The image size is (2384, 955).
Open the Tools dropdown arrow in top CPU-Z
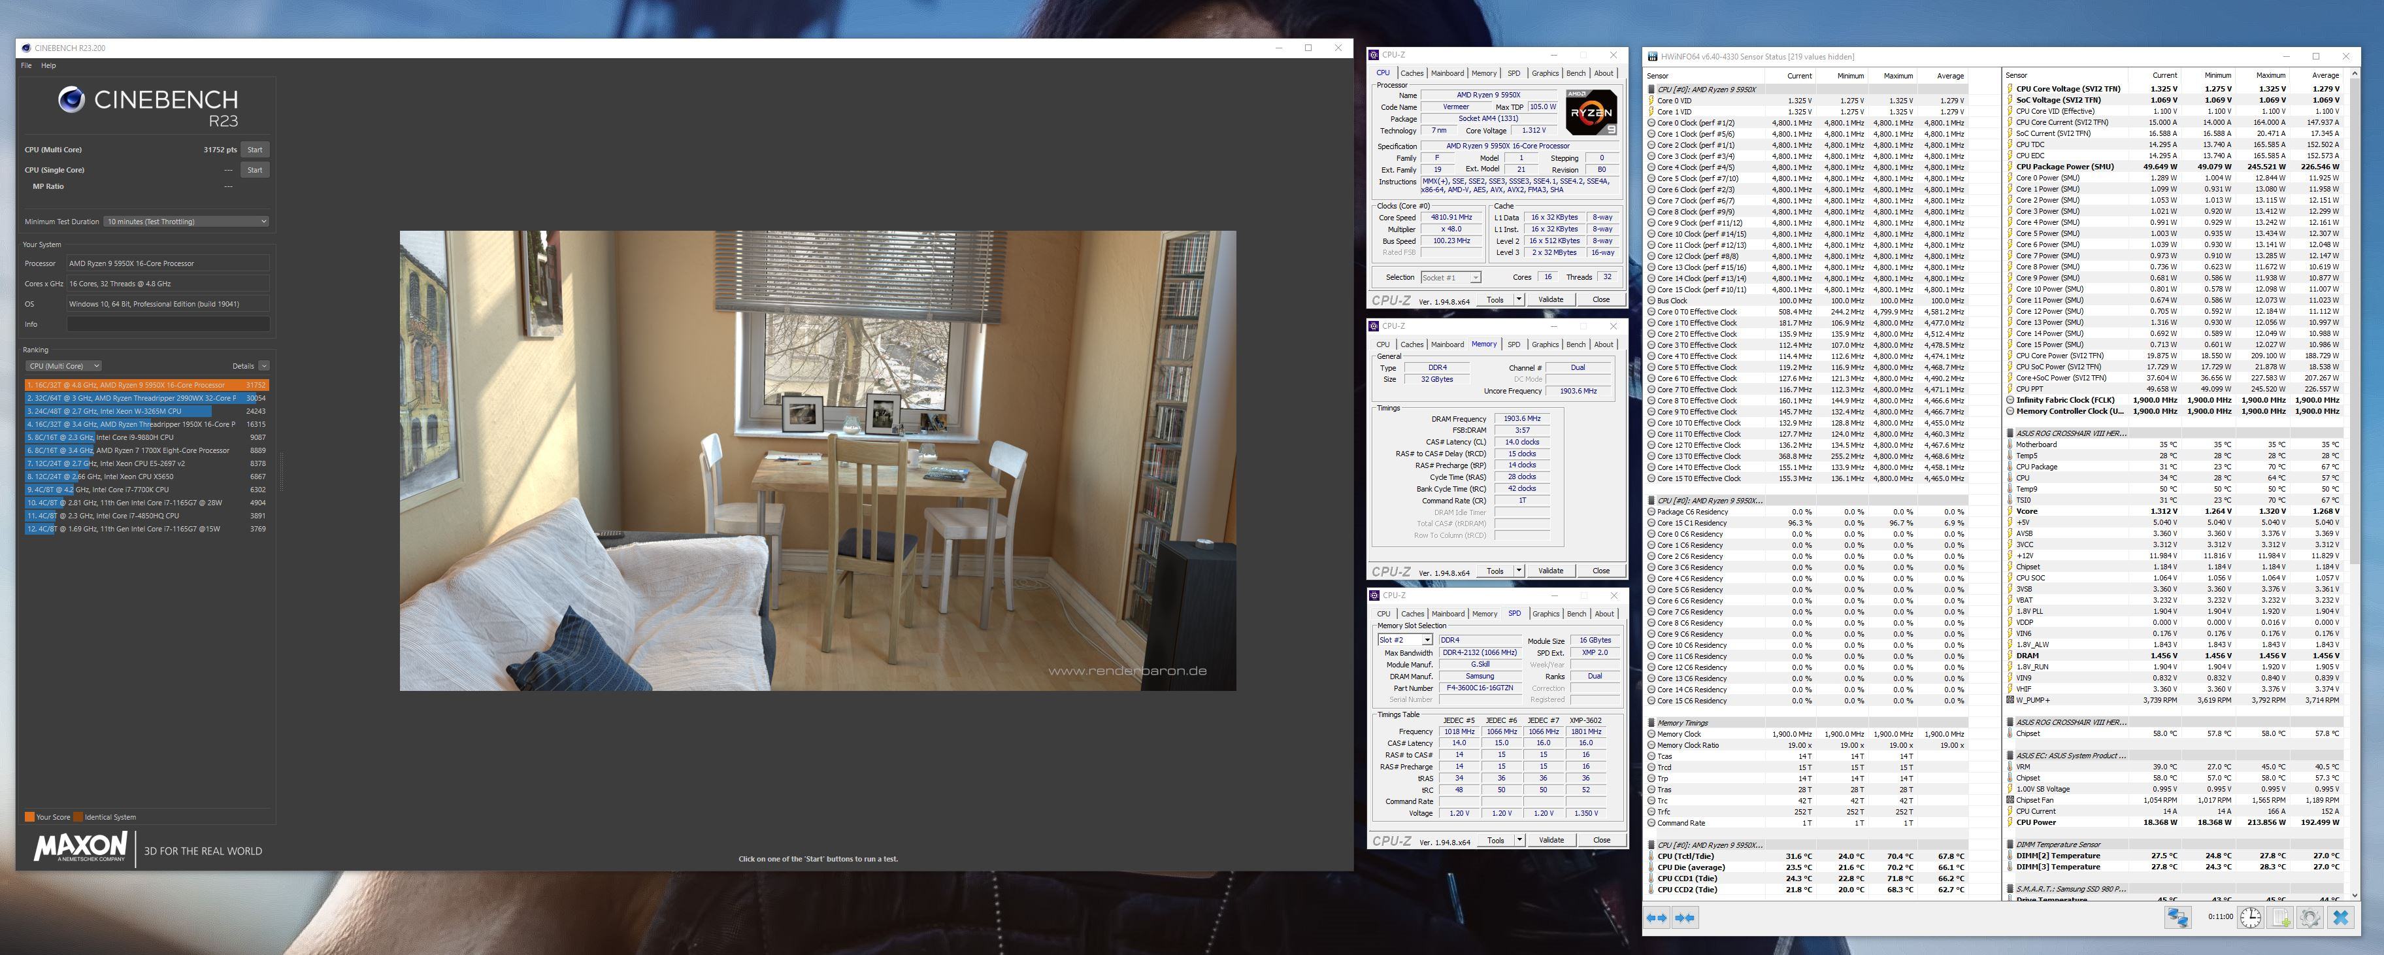pos(1519,299)
